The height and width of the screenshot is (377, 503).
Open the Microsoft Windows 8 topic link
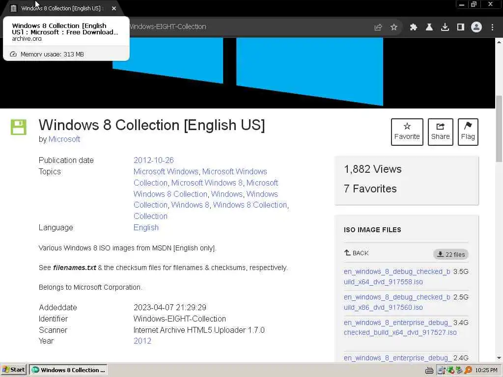coord(207,183)
